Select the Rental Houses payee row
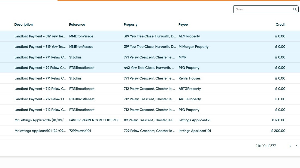 (190, 78)
